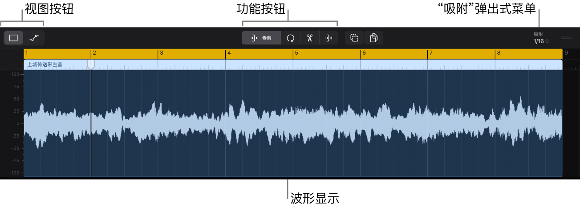Switch to the automation view button

pyautogui.click(x=34, y=38)
